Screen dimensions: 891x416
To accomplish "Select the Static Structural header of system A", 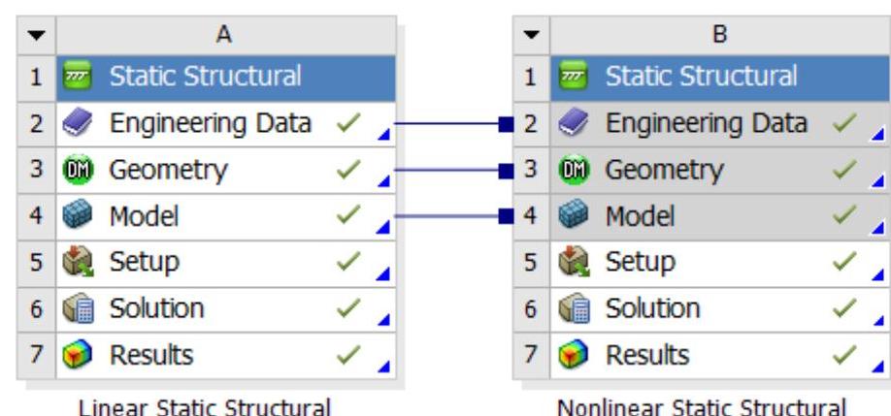I will pos(206,78).
